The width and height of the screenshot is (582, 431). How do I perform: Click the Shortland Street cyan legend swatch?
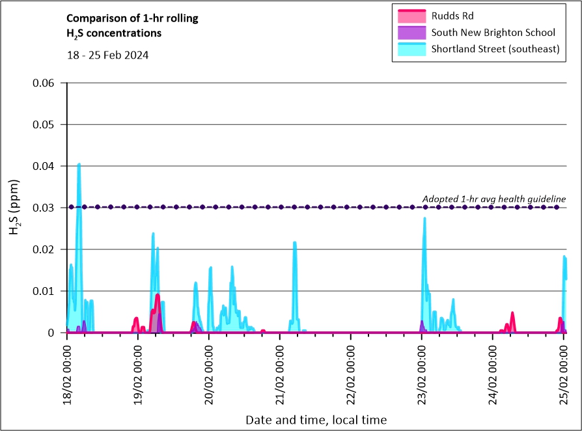coord(409,49)
